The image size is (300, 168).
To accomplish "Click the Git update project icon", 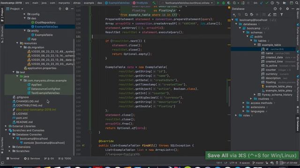I will [262, 3].
